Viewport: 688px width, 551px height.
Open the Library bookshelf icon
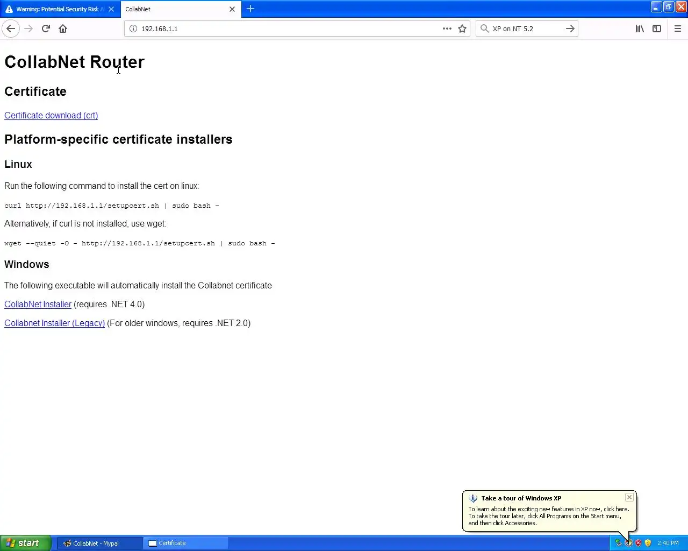pos(640,29)
